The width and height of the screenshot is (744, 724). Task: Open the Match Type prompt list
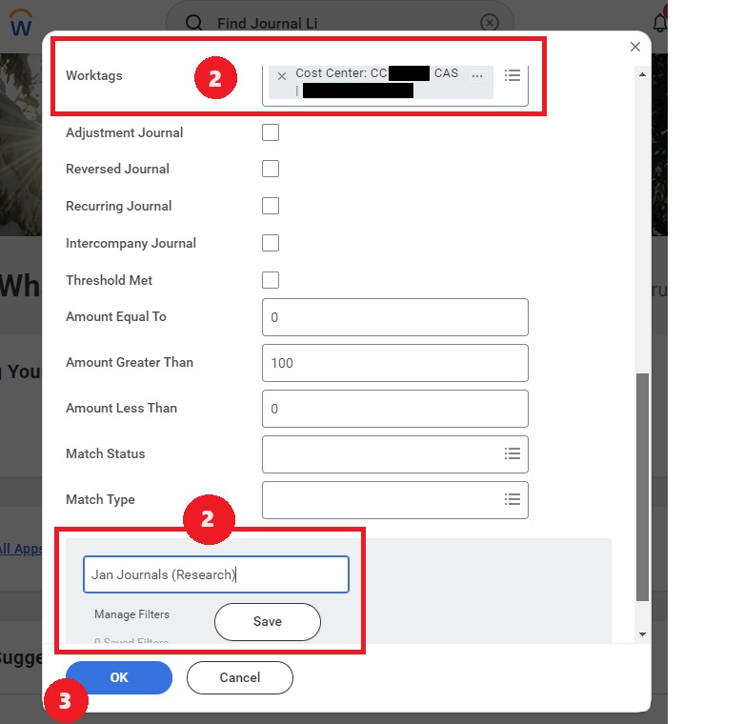click(513, 499)
